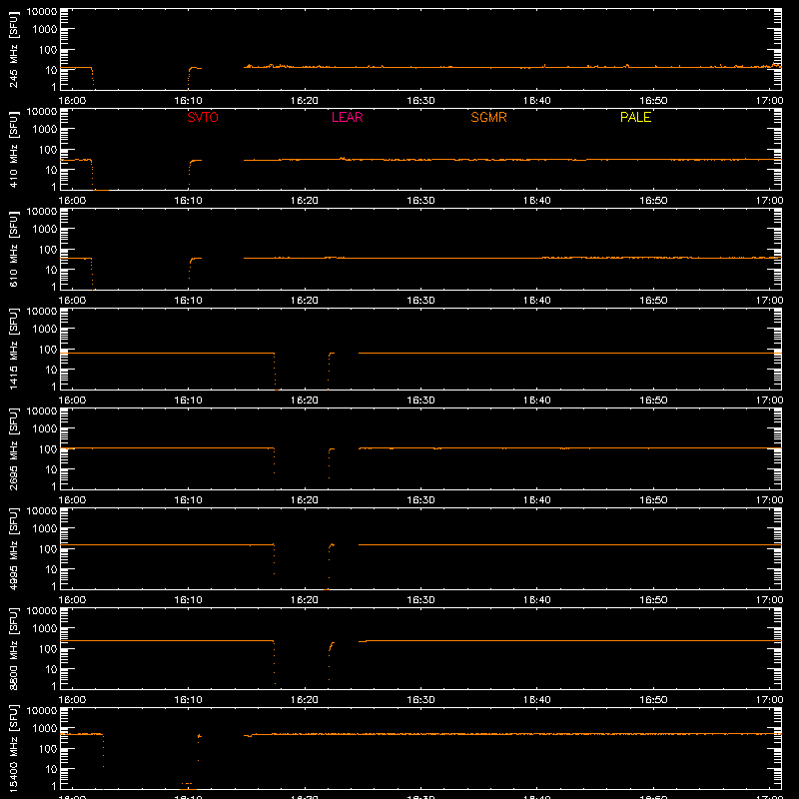Click the 16:20 tick label under 410 MHz panel
This screenshot has width=799, height=799.
pyautogui.click(x=305, y=201)
